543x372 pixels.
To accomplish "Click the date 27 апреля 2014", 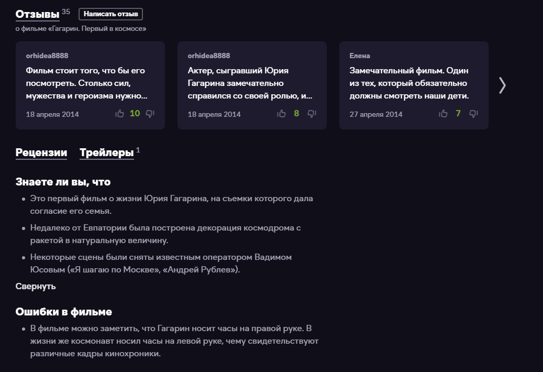I will [375, 114].
